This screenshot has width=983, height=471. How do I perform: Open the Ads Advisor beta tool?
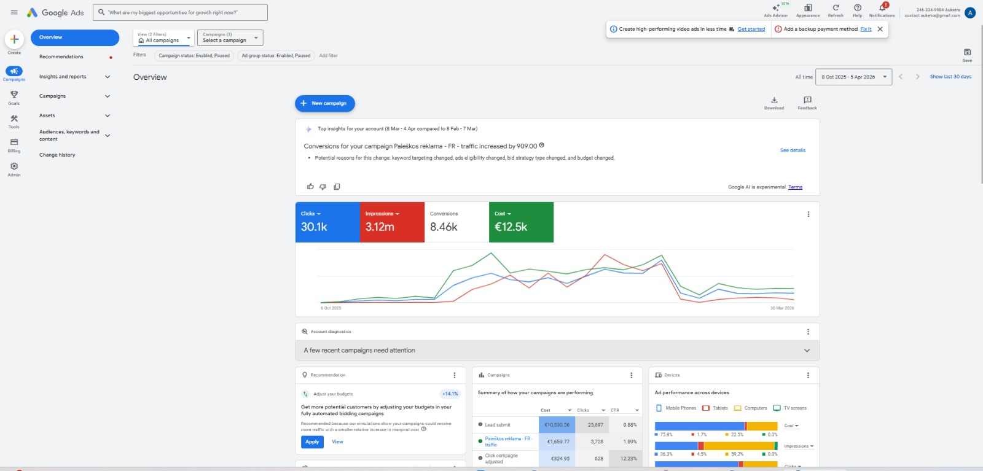click(776, 10)
